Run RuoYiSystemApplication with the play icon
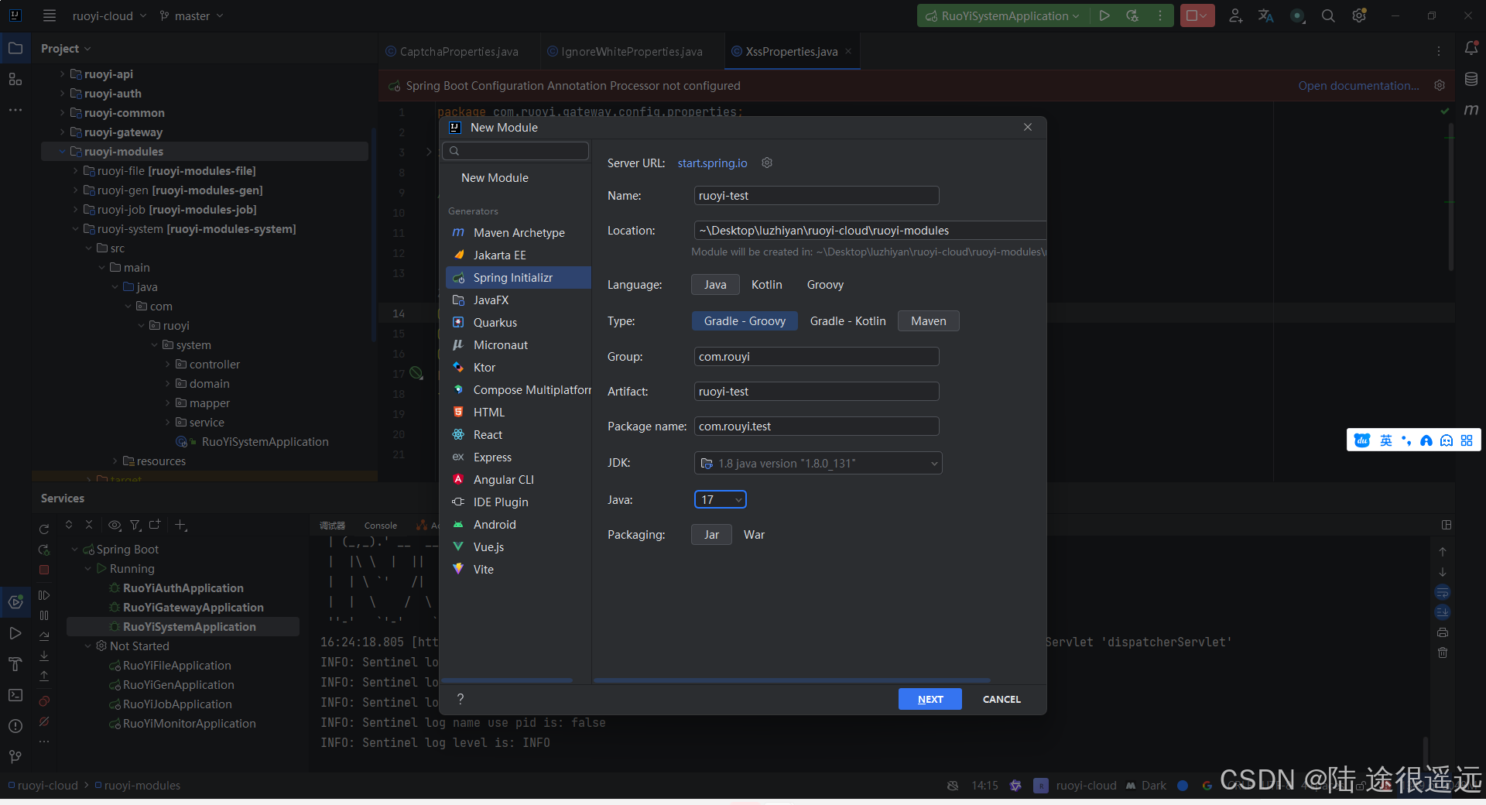 point(1104,15)
